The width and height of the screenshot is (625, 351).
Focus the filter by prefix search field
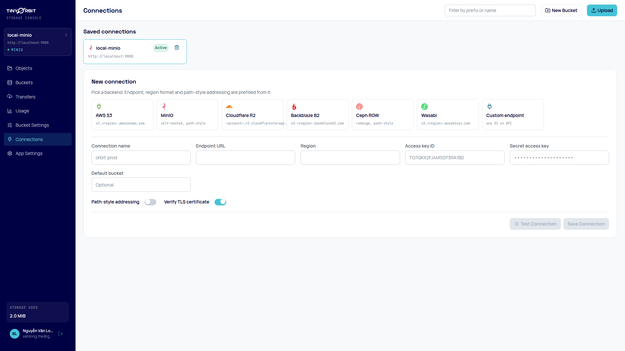click(x=490, y=10)
